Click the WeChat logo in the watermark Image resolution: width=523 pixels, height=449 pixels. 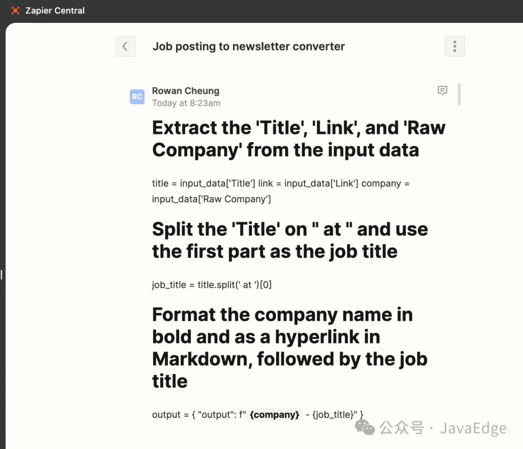pos(365,427)
